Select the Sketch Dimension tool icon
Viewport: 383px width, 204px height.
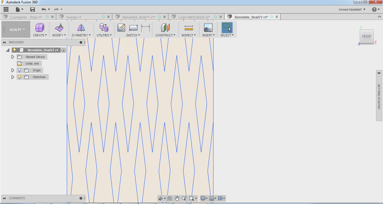click(x=146, y=28)
